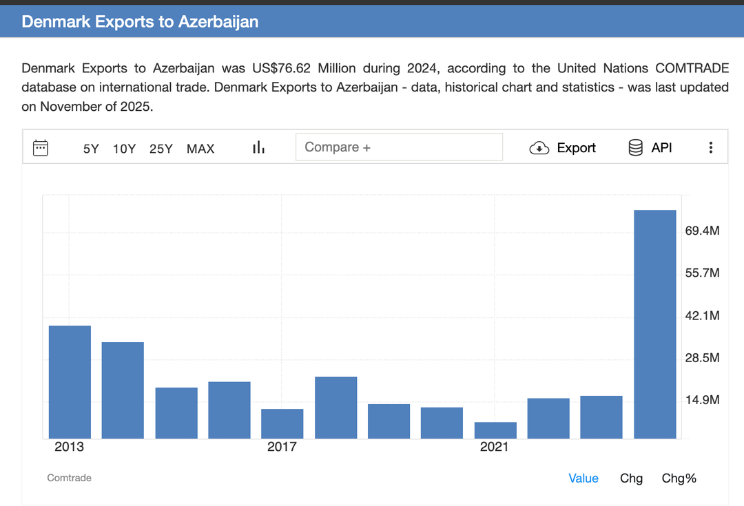
Task: Click the API text label
Action: (x=661, y=148)
